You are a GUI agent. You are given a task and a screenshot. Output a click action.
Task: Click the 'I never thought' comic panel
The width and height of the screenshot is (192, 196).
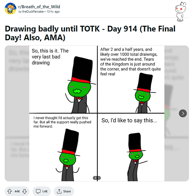(x=63, y=147)
